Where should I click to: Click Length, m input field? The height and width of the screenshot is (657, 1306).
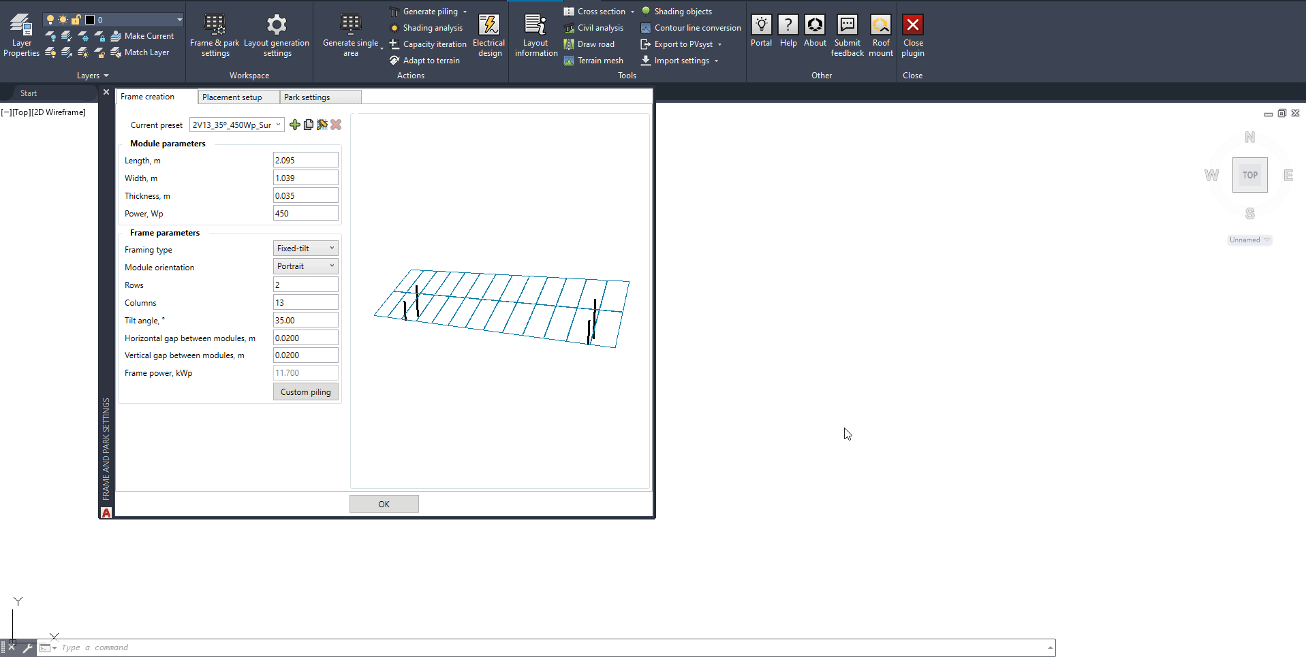(x=306, y=160)
